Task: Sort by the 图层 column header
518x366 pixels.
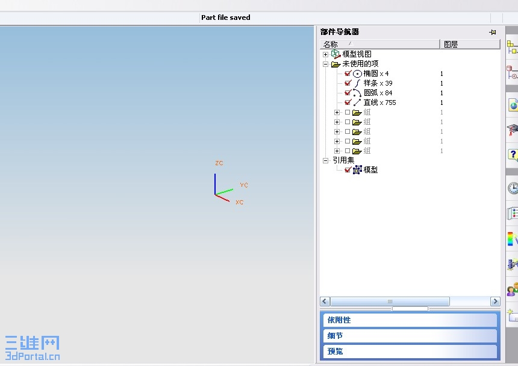Action: [x=470, y=44]
